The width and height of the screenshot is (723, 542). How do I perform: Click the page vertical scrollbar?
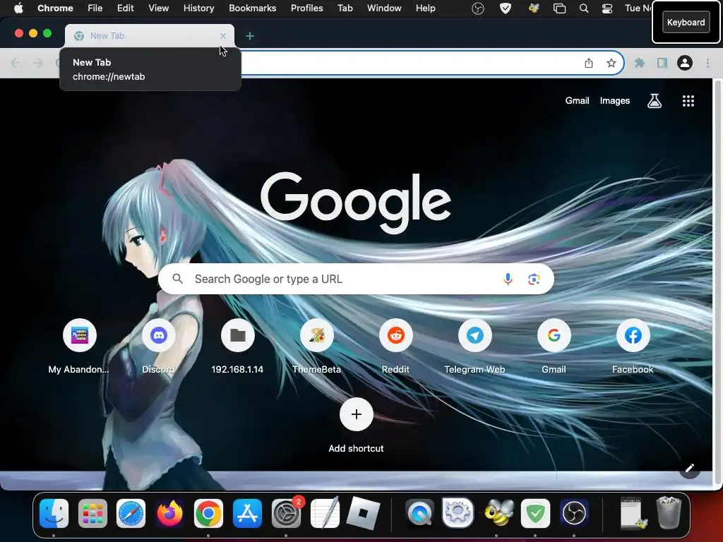pyautogui.click(x=717, y=281)
